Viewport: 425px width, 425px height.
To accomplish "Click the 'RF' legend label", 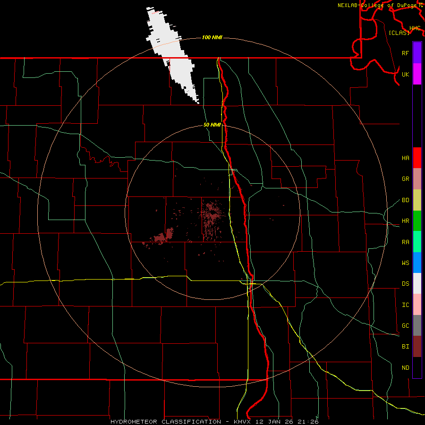I will pos(405,53).
